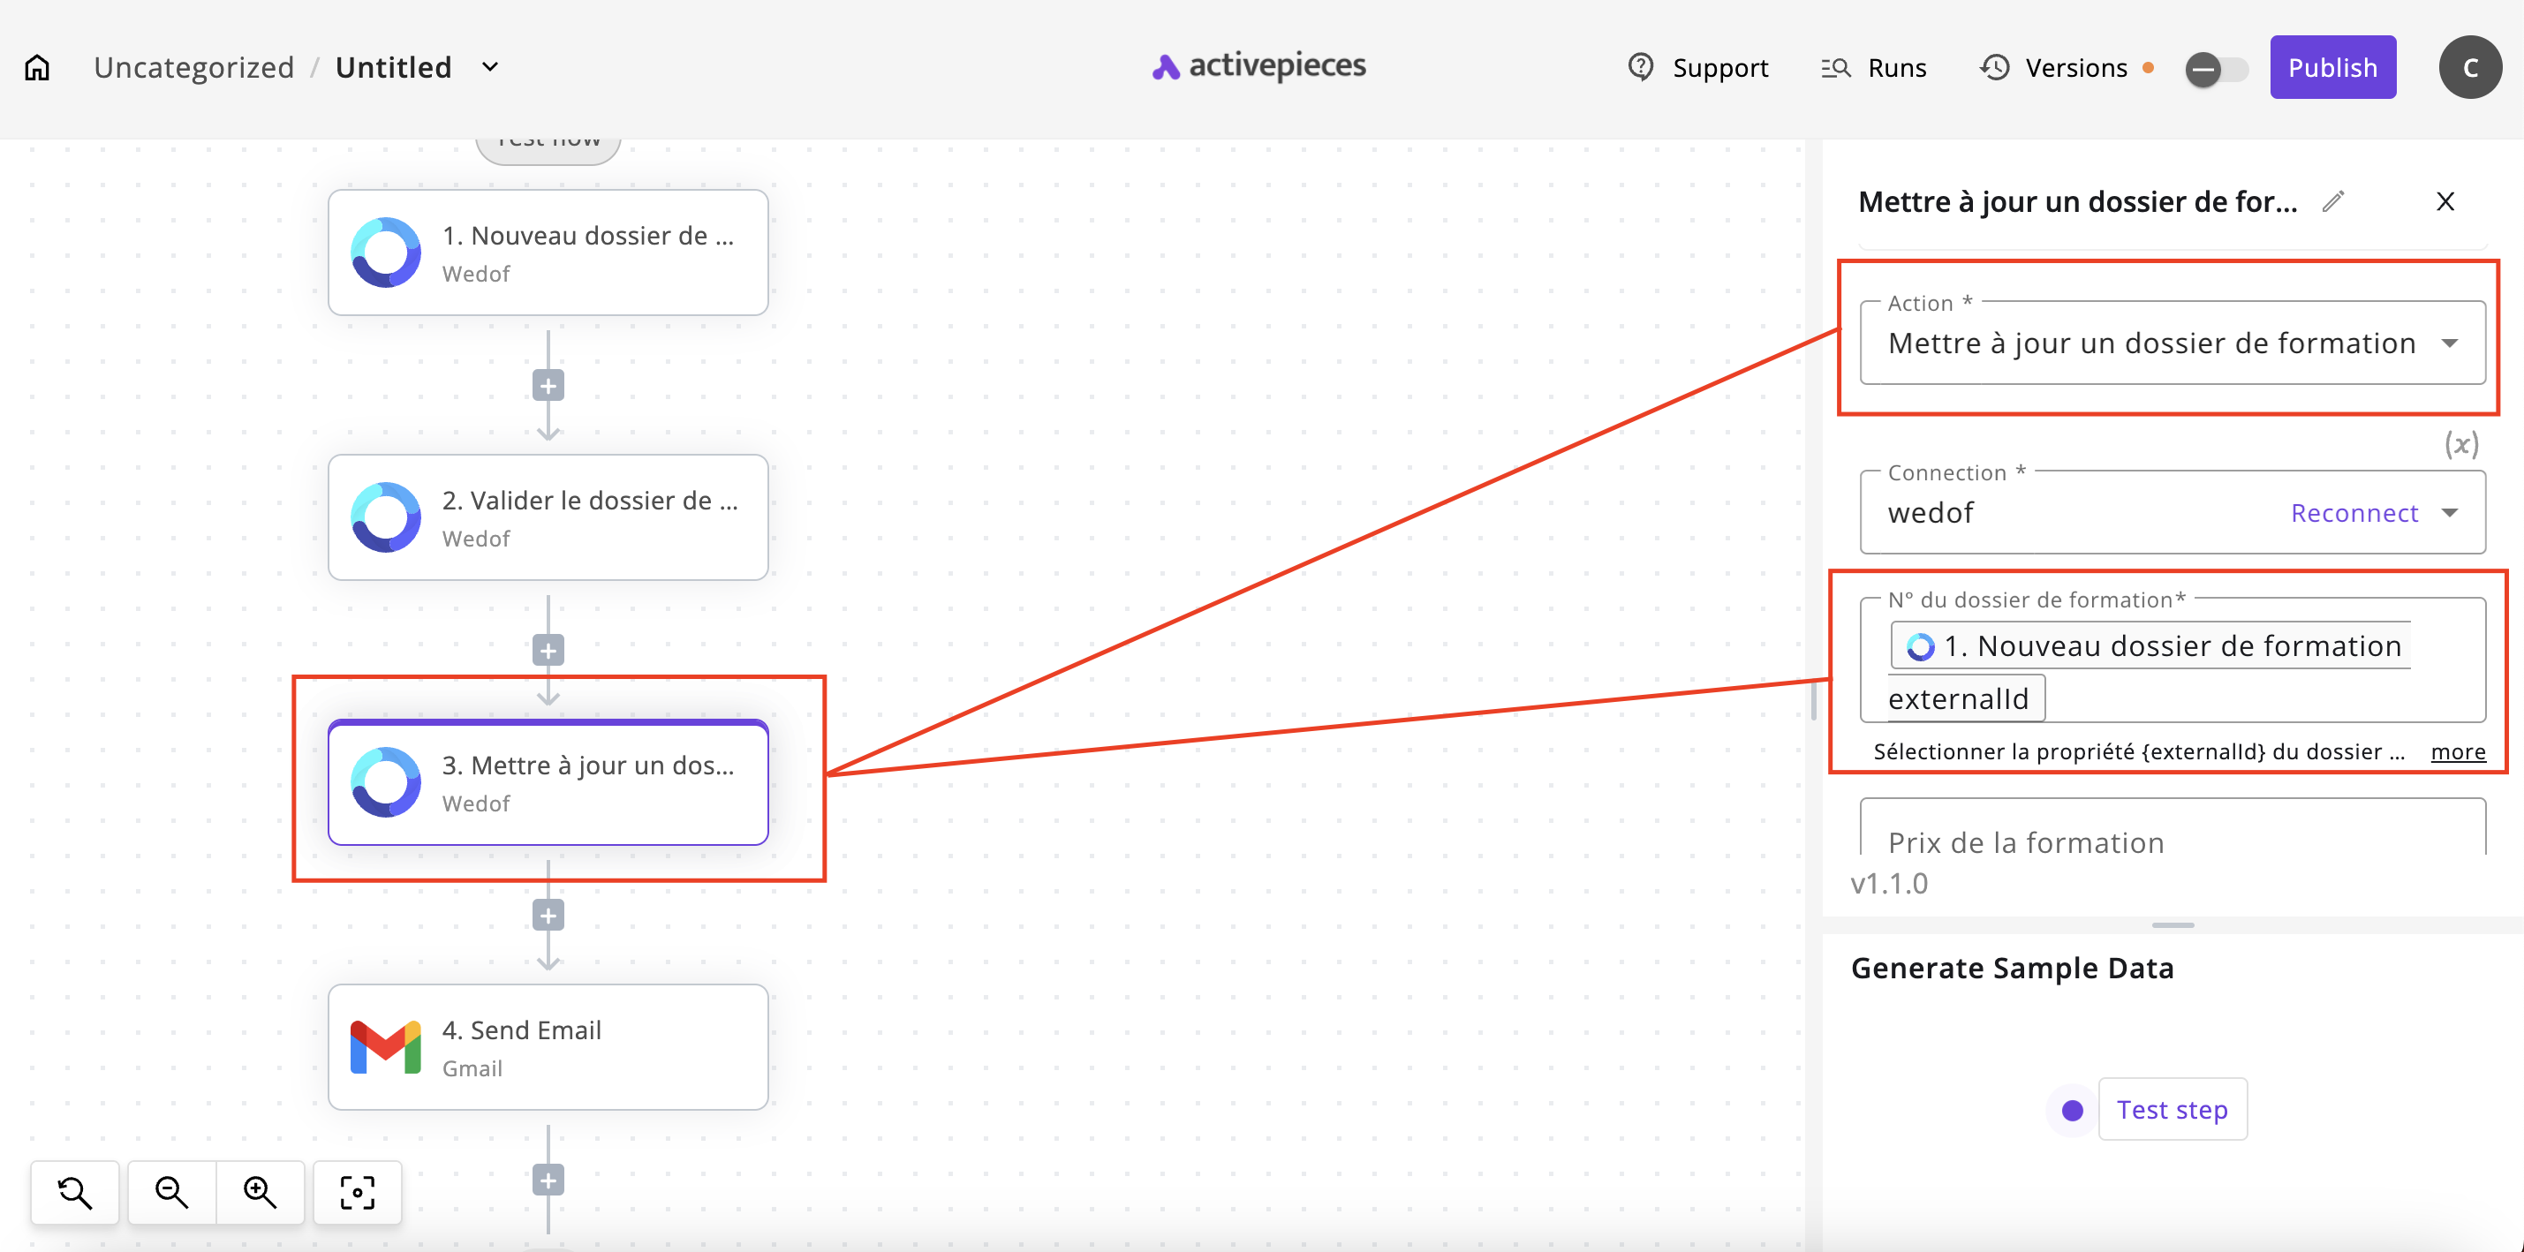Screen dimensions: 2524x1252
Task: Toggle the flow enable switch
Action: (2216, 69)
